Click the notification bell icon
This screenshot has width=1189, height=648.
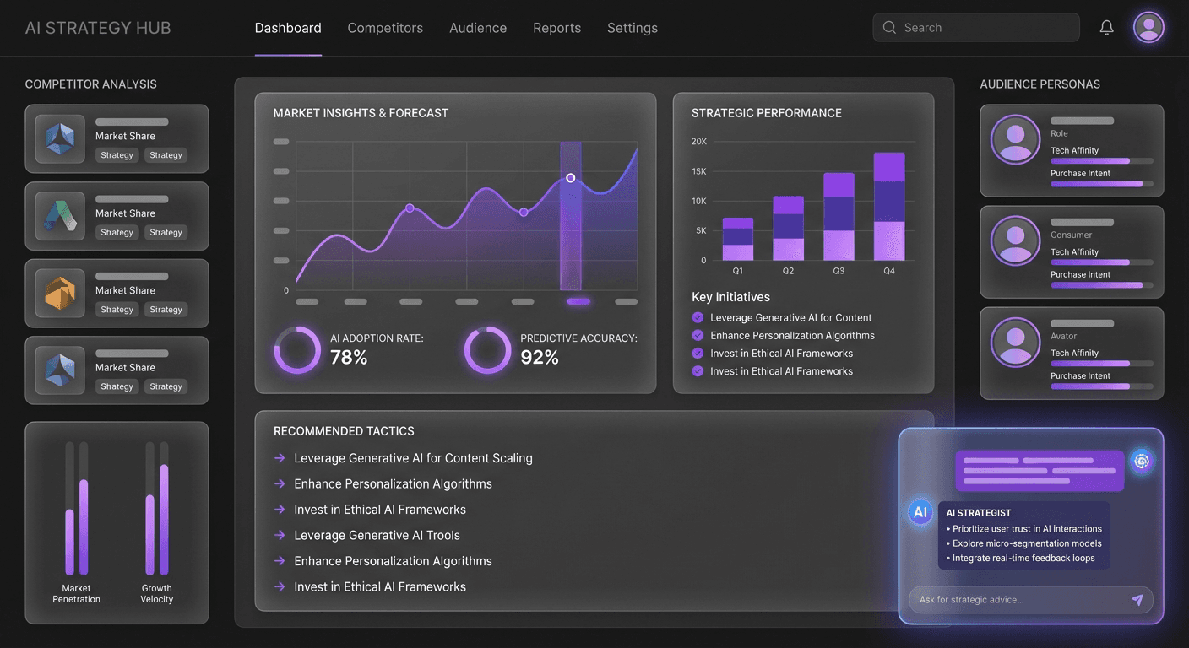click(1106, 27)
